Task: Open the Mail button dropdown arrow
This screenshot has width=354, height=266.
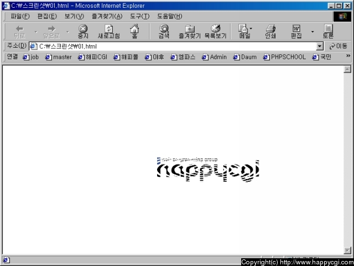Action: (x=251, y=29)
